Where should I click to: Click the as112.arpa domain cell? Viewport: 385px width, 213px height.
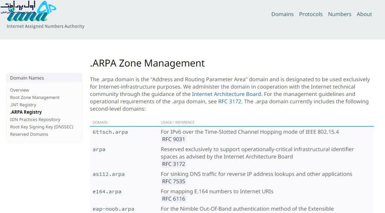coord(109,175)
